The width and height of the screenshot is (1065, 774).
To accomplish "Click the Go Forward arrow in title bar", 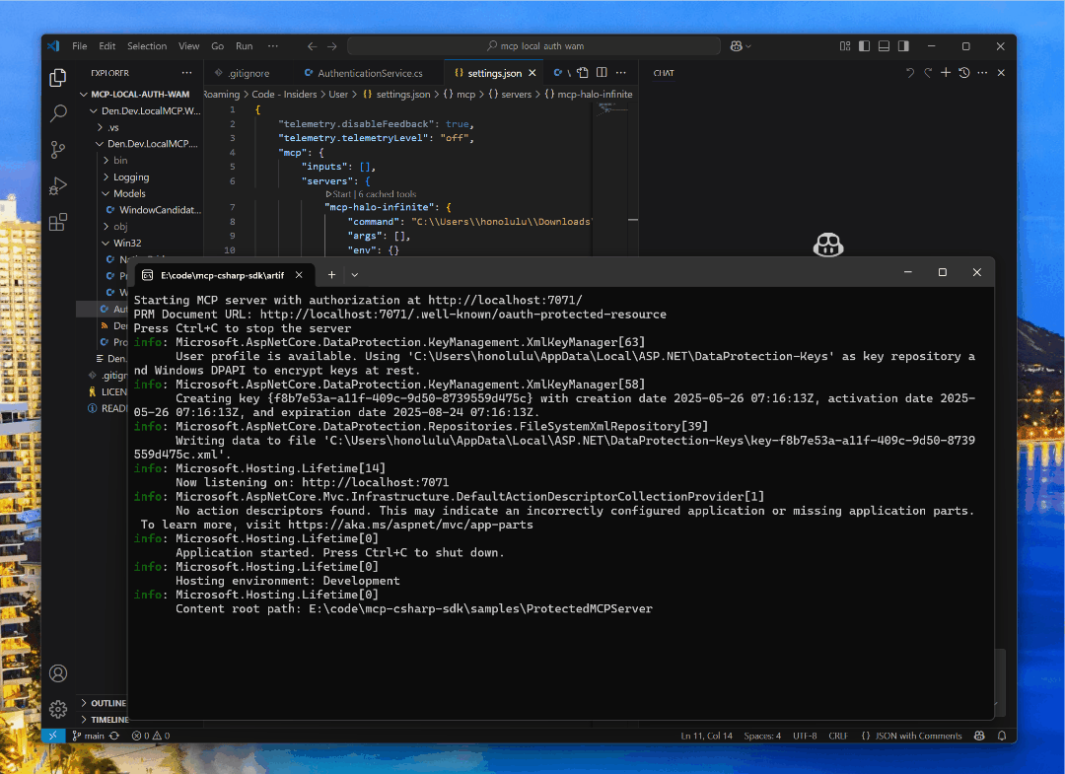I will tap(332, 46).
